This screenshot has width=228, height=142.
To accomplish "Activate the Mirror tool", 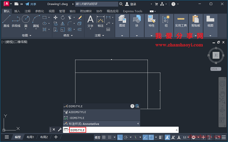I will pos(63,24).
